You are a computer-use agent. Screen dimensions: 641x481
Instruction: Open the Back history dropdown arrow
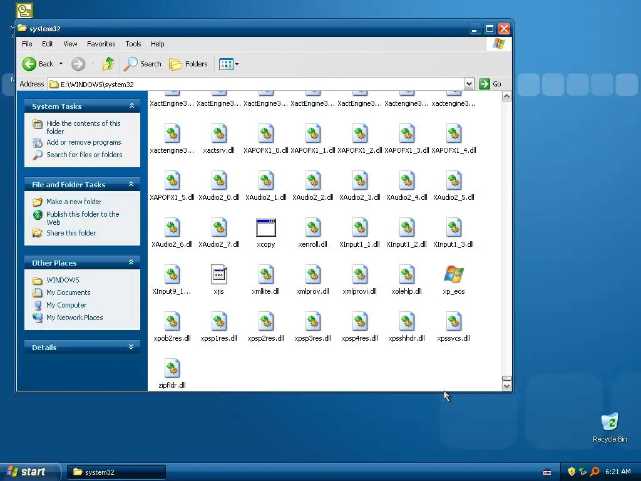coord(61,64)
